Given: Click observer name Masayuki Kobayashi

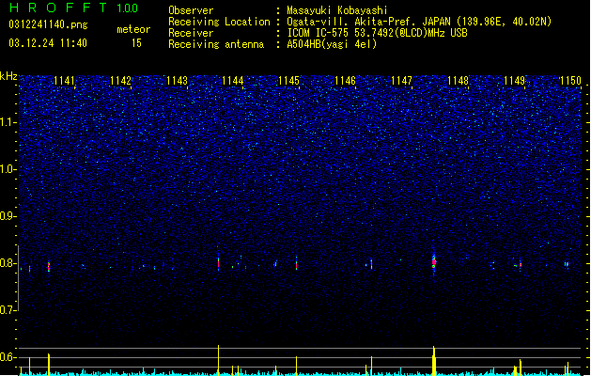Looking at the screenshot, I should coord(337,10).
